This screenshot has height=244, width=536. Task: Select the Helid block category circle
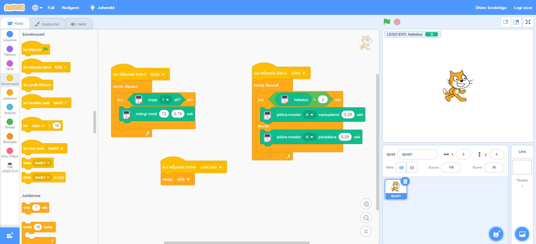[10, 63]
